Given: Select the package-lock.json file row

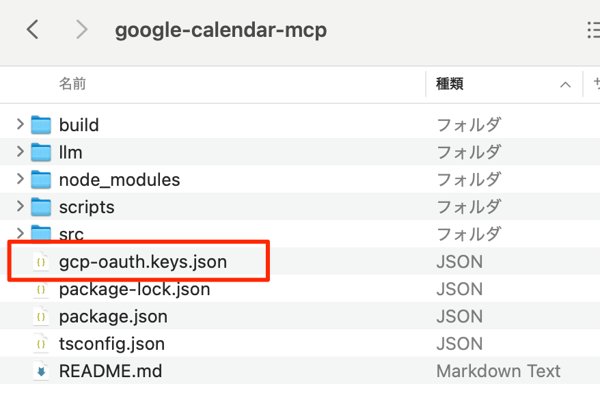Looking at the screenshot, I should [x=135, y=289].
